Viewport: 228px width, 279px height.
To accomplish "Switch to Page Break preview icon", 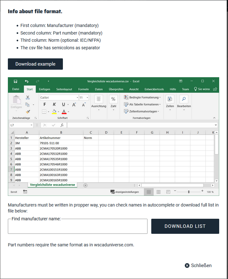I will click(x=168, y=192).
